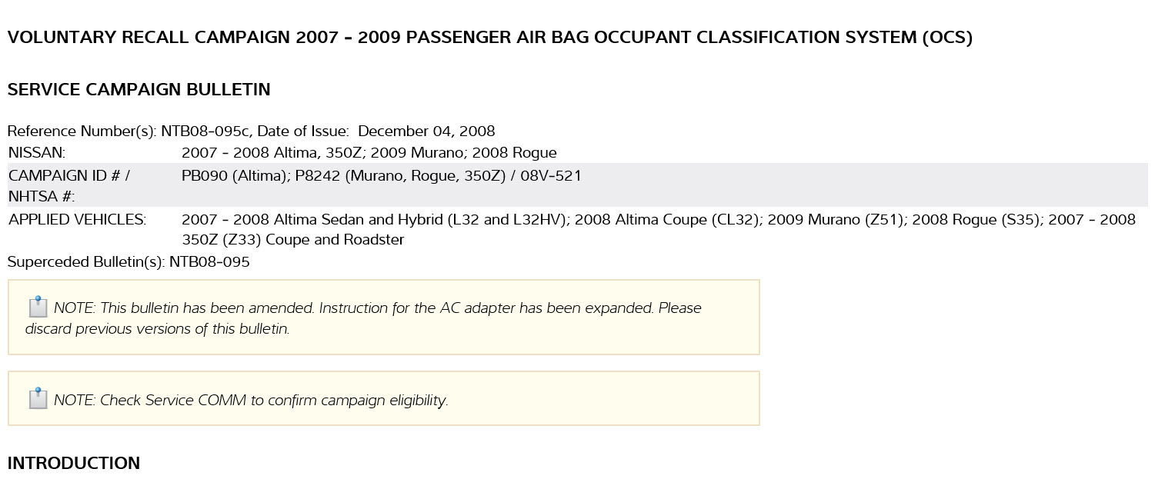Click the NHTSA #: label

click(x=42, y=197)
